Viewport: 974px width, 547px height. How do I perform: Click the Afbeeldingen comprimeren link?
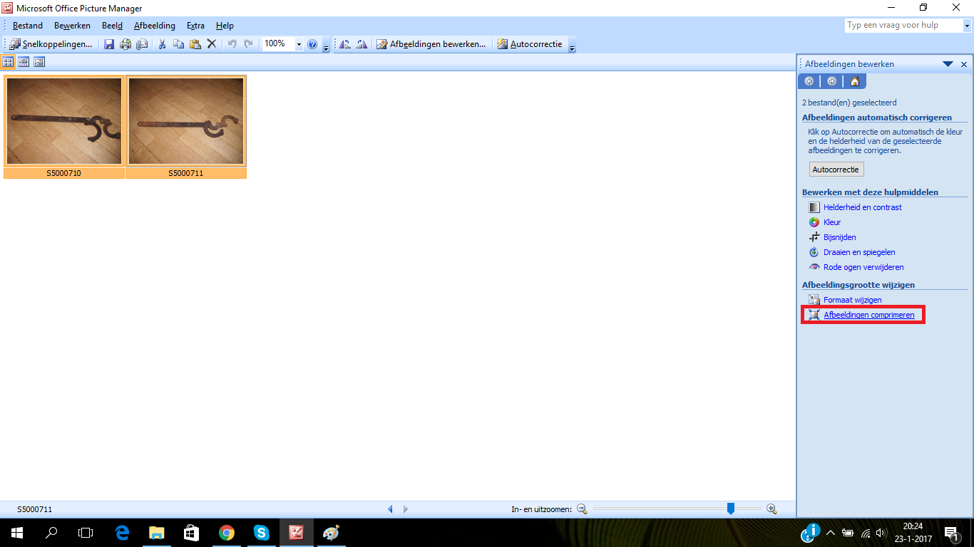pyautogui.click(x=868, y=315)
